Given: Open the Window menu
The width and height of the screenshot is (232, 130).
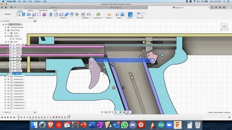Looking at the screenshot, I should tap(37, 1).
